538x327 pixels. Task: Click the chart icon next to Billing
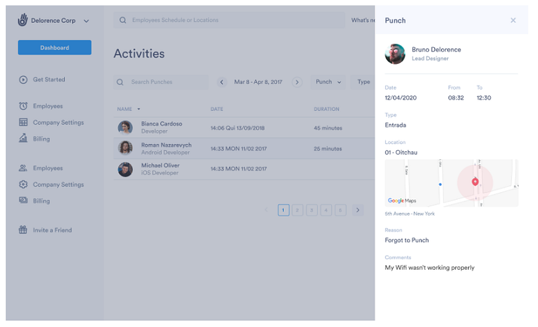(x=23, y=139)
